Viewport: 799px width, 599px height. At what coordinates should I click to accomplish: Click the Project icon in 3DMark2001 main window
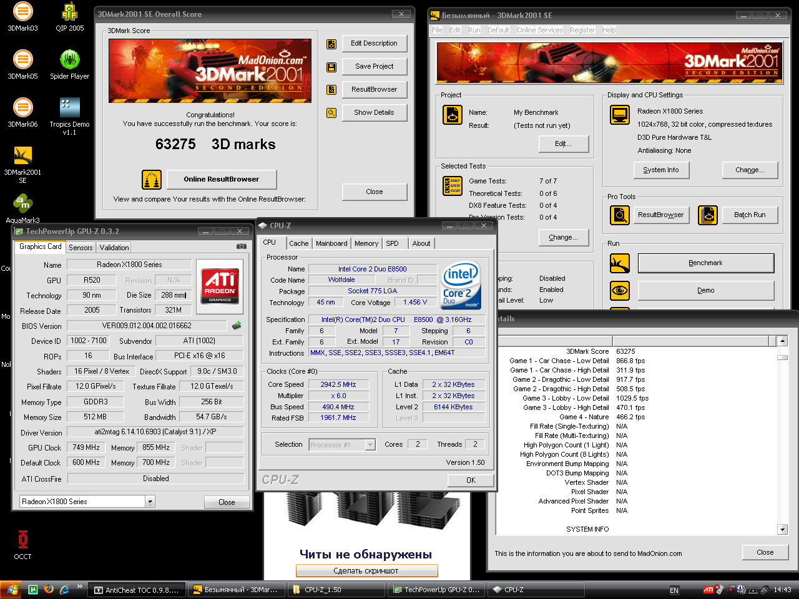453,115
